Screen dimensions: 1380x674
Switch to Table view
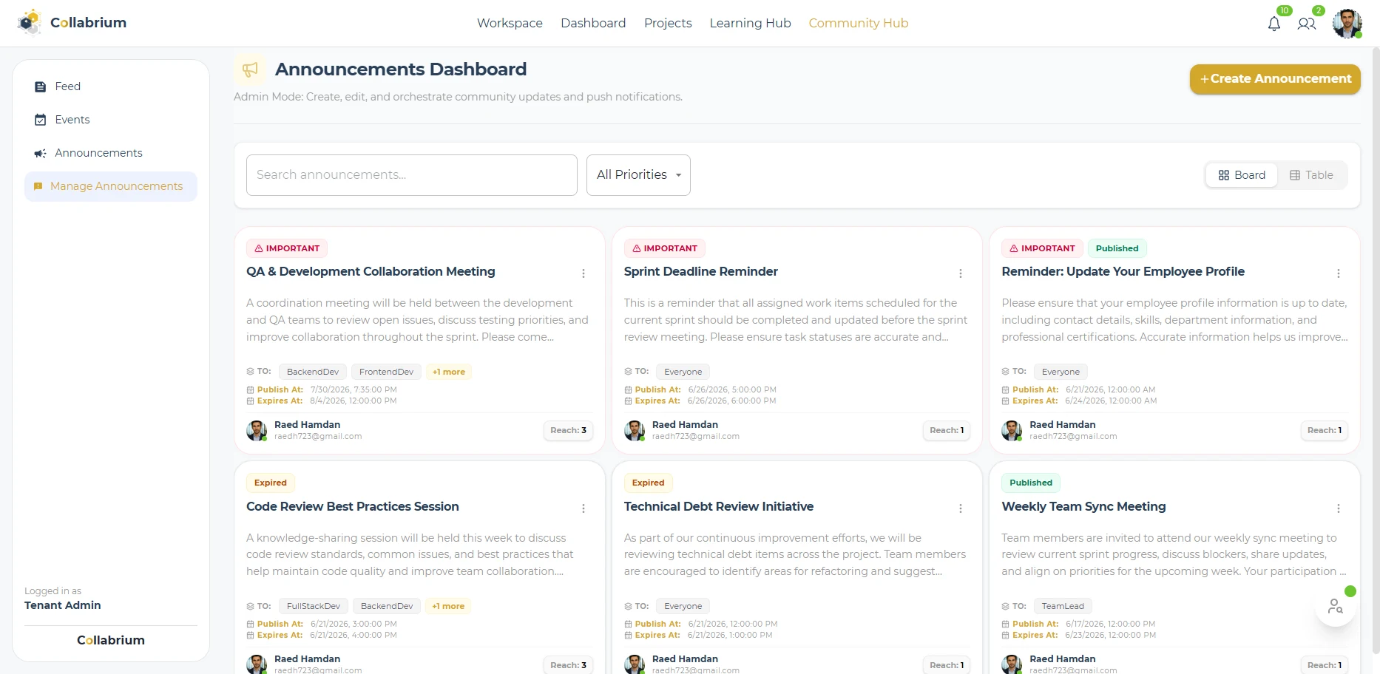pos(1311,175)
